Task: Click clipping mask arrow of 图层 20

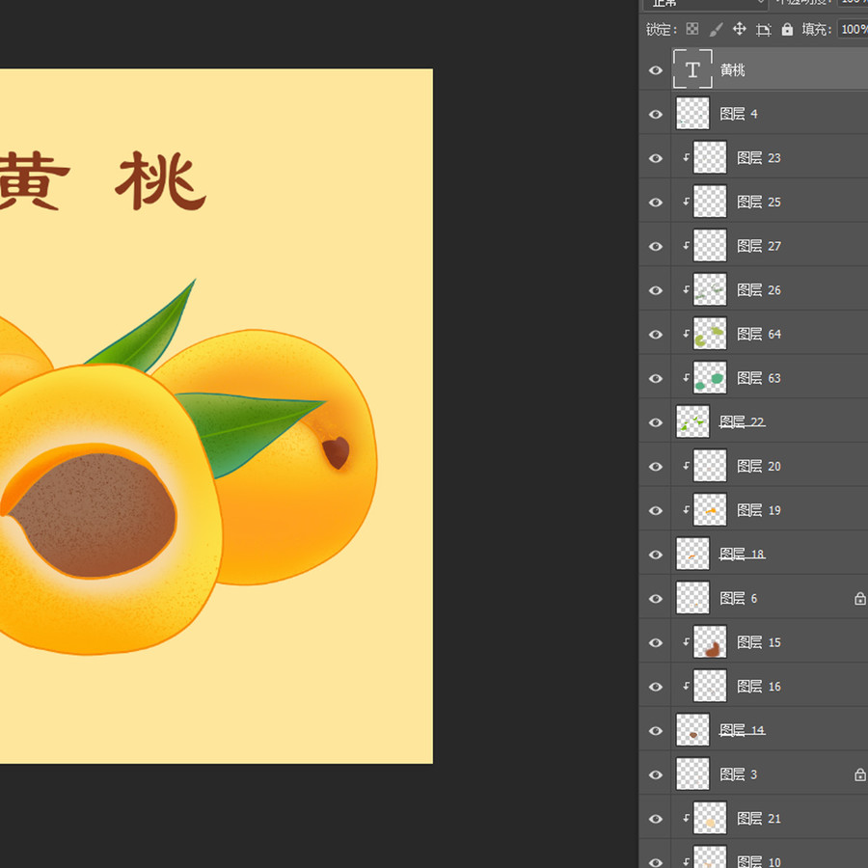Action: tap(686, 466)
